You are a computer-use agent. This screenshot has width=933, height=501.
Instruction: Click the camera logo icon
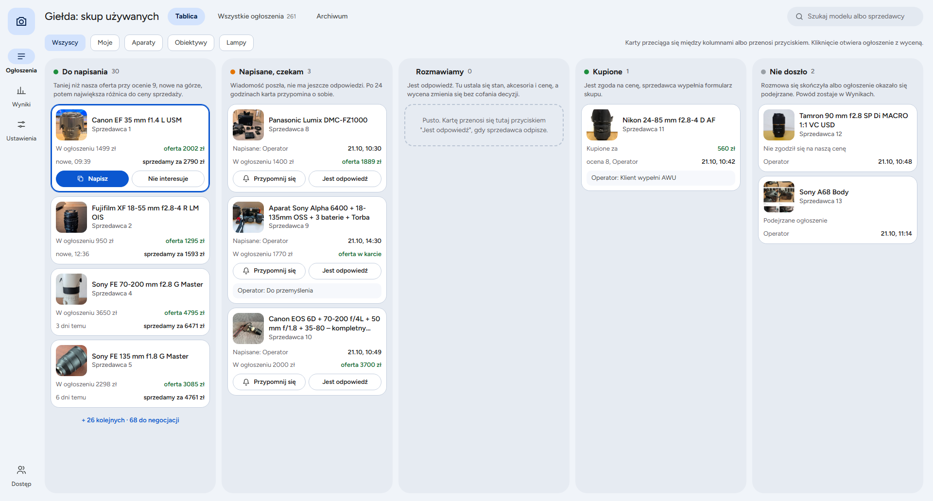coord(21,21)
